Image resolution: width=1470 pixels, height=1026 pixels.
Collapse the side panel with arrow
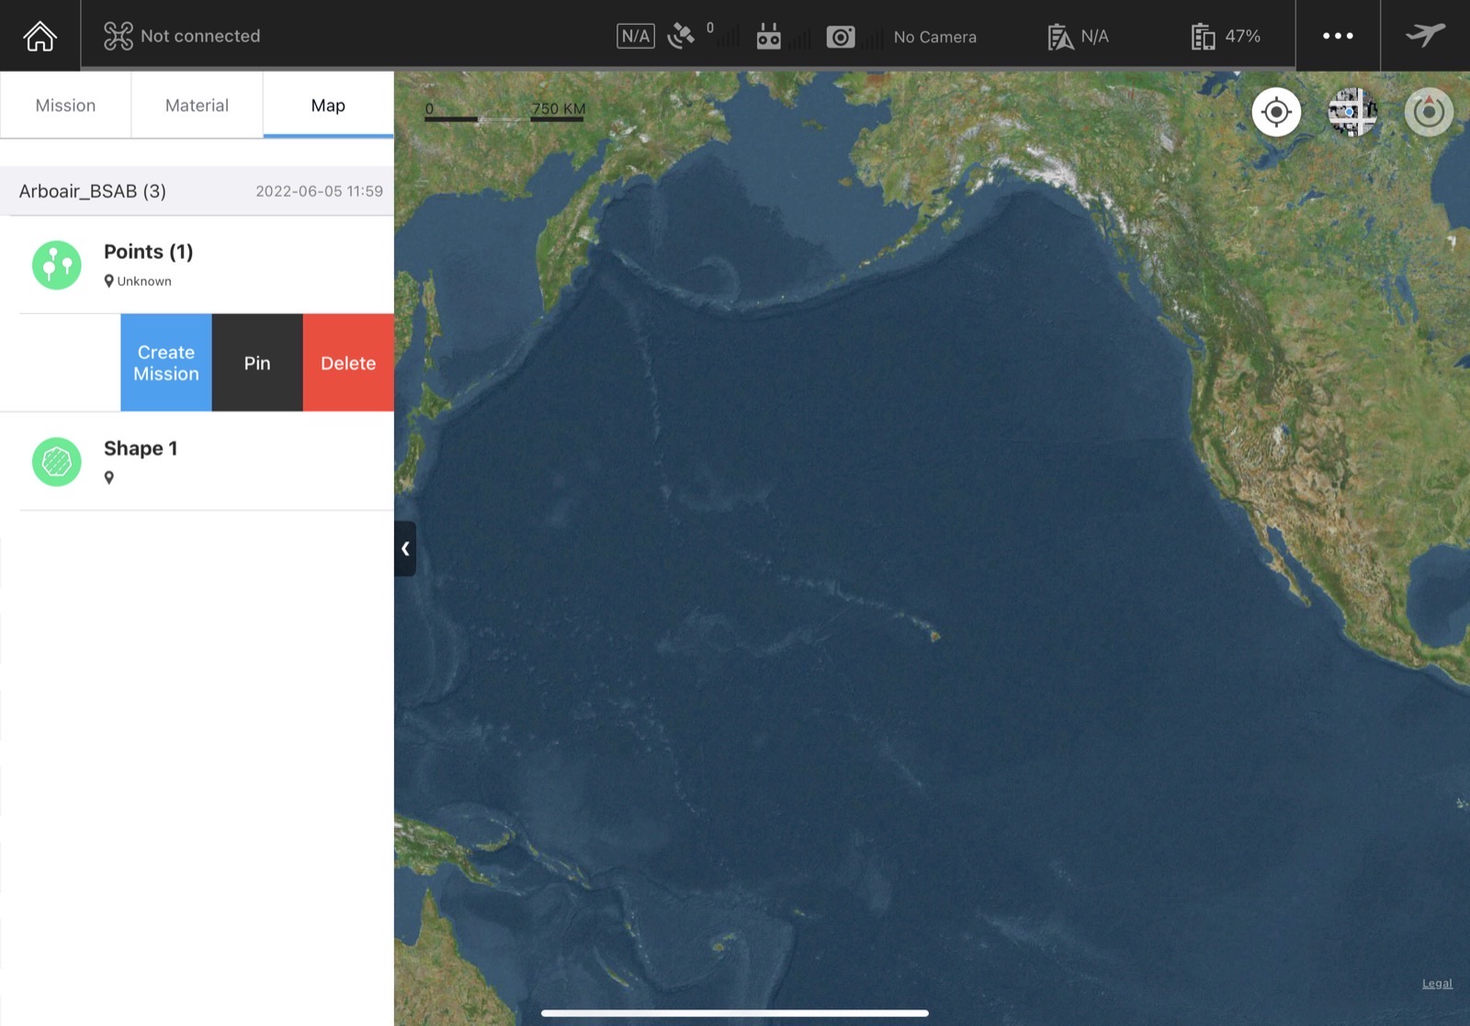405,548
